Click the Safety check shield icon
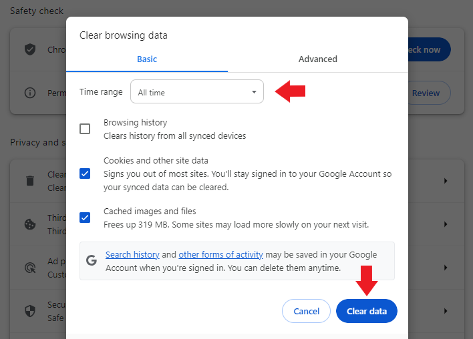Image resolution: width=473 pixels, height=339 pixels. (x=30, y=49)
